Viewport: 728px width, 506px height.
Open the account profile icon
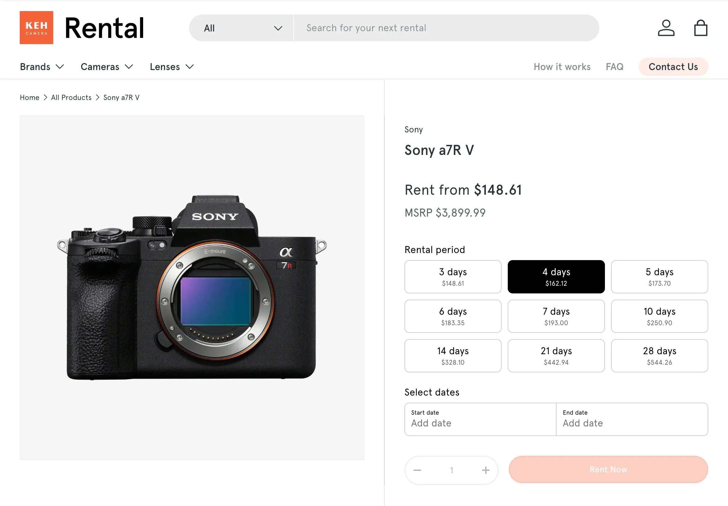[x=666, y=27]
